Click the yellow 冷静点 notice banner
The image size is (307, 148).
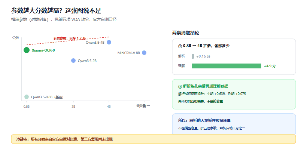[153, 139]
